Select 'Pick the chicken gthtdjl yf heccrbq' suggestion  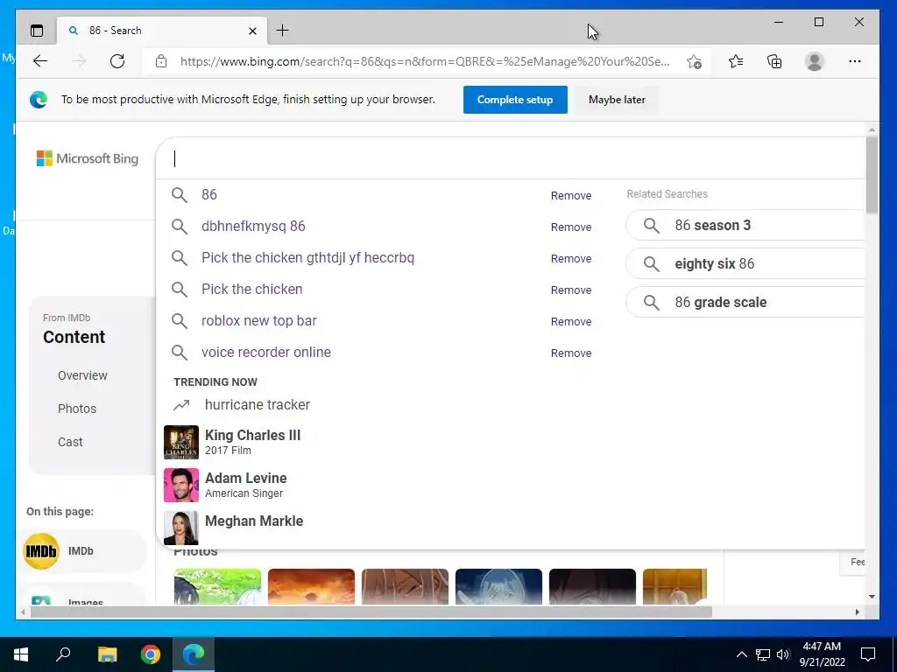307,258
